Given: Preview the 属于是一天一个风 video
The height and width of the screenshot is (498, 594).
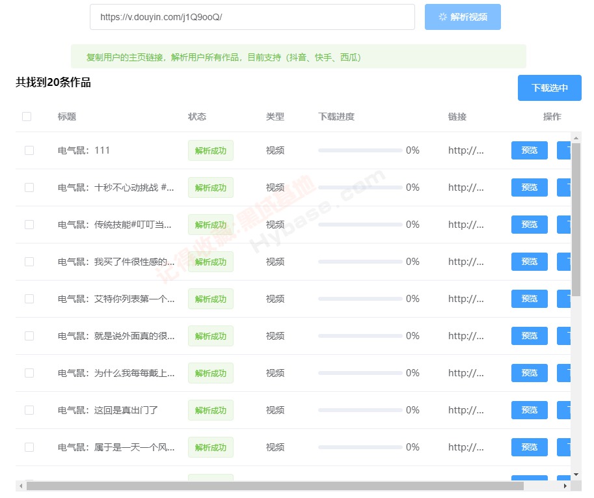Looking at the screenshot, I should point(529,448).
